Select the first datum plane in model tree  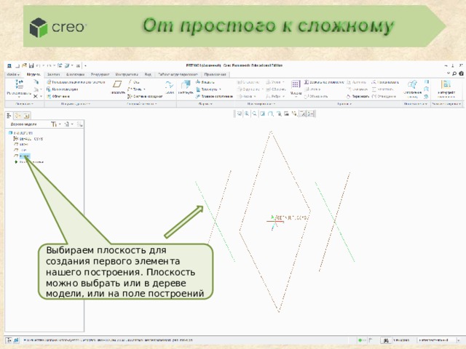(20, 144)
